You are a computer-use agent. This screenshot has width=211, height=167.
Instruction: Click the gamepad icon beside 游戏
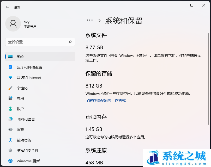(10, 129)
